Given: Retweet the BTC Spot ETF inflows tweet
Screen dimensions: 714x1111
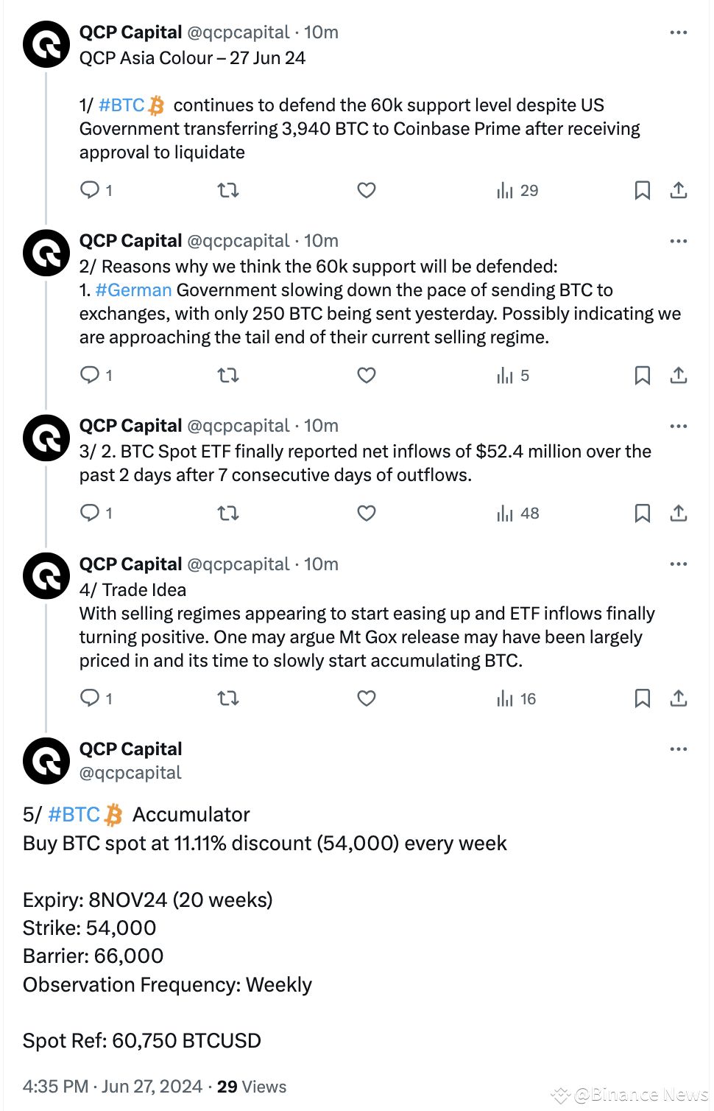Looking at the screenshot, I should click(x=228, y=514).
